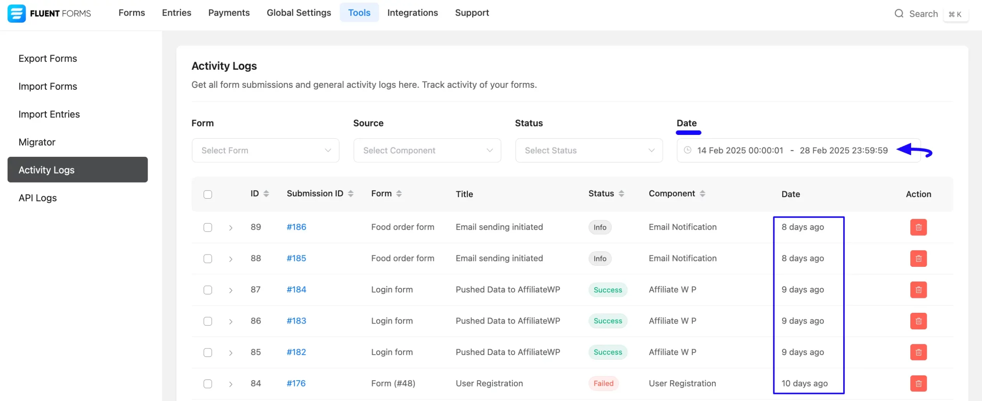Toggle the select-all checkbox in the table header
The image size is (982, 401).
tap(208, 194)
